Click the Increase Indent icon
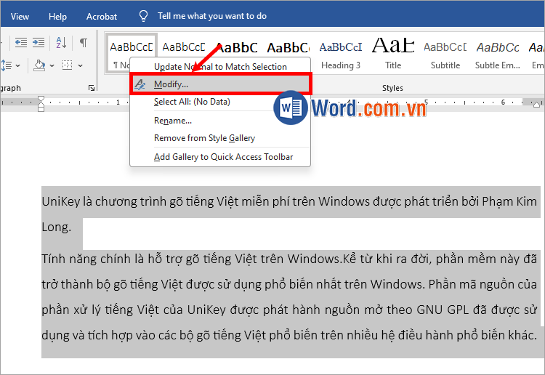The width and height of the screenshot is (545, 375). (39, 43)
